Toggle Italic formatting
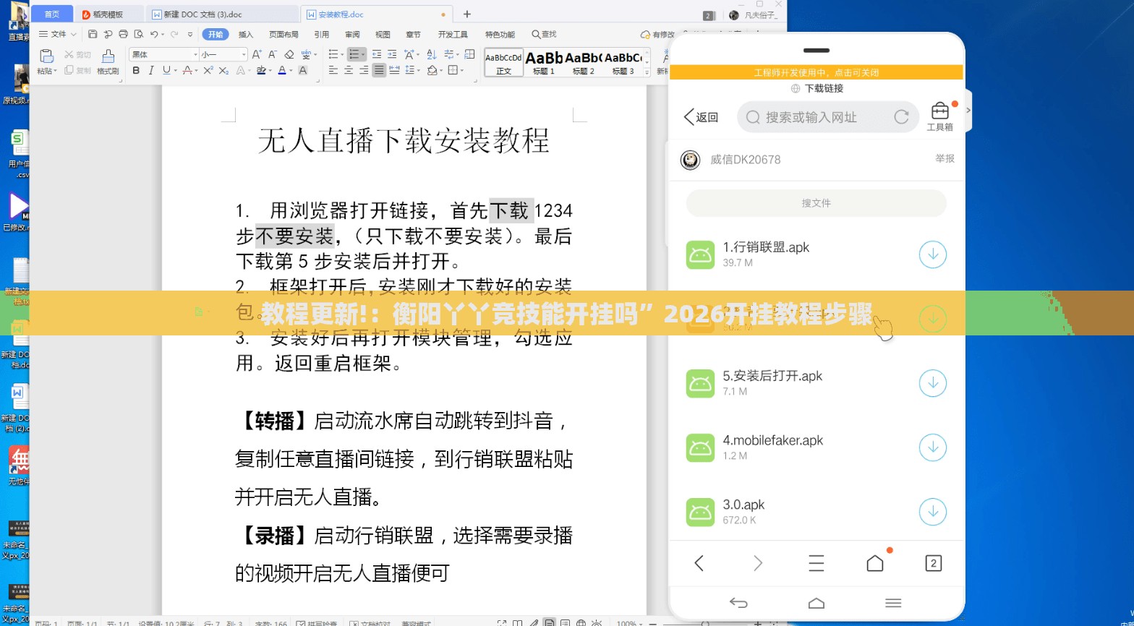 151,70
